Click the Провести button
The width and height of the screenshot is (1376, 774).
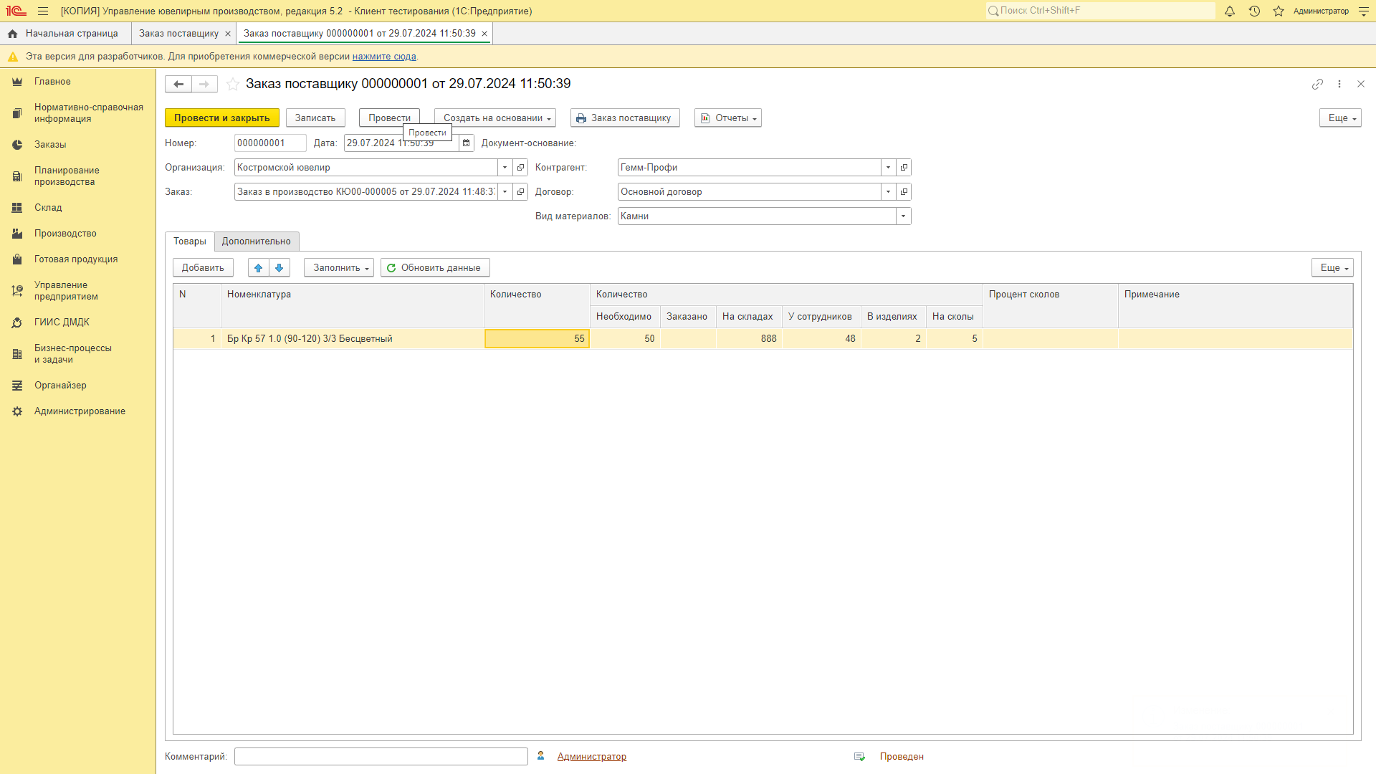tap(389, 118)
